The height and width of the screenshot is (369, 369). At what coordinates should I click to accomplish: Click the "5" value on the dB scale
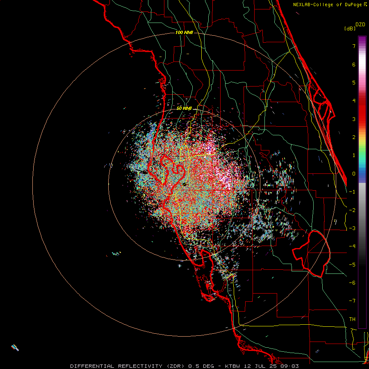click(354, 82)
